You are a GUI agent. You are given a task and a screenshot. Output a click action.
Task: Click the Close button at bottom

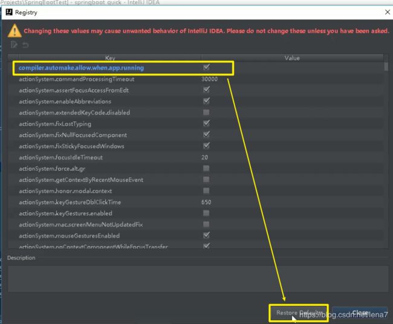pyautogui.click(x=360, y=313)
